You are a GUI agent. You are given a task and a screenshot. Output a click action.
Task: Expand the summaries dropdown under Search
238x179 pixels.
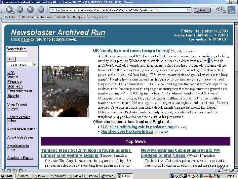(x=34, y=64)
